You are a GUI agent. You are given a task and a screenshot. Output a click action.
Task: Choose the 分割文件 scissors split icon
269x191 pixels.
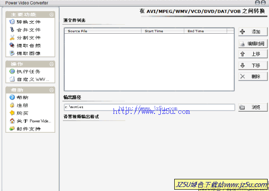click(12, 38)
